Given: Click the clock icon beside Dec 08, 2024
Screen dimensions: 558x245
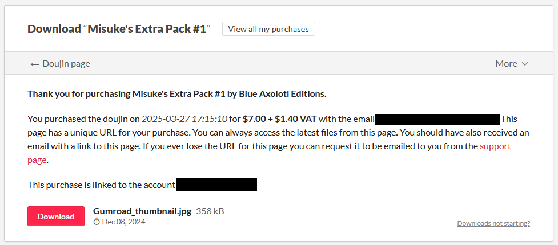Looking at the screenshot, I should [97, 222].
